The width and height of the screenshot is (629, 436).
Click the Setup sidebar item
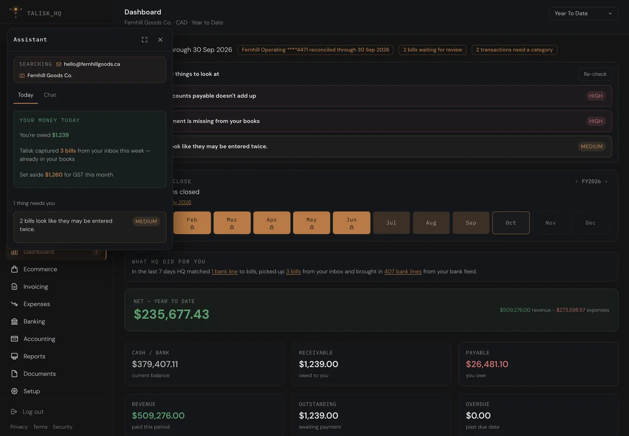coord(56,392)
